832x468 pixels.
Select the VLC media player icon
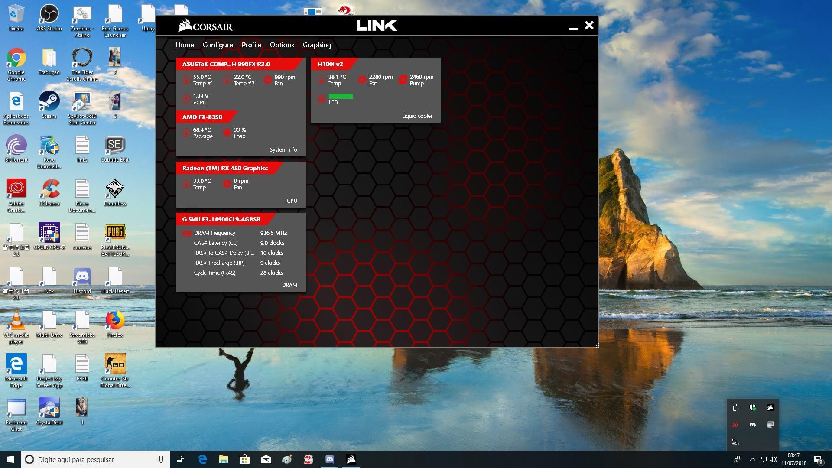click(16, 327)
